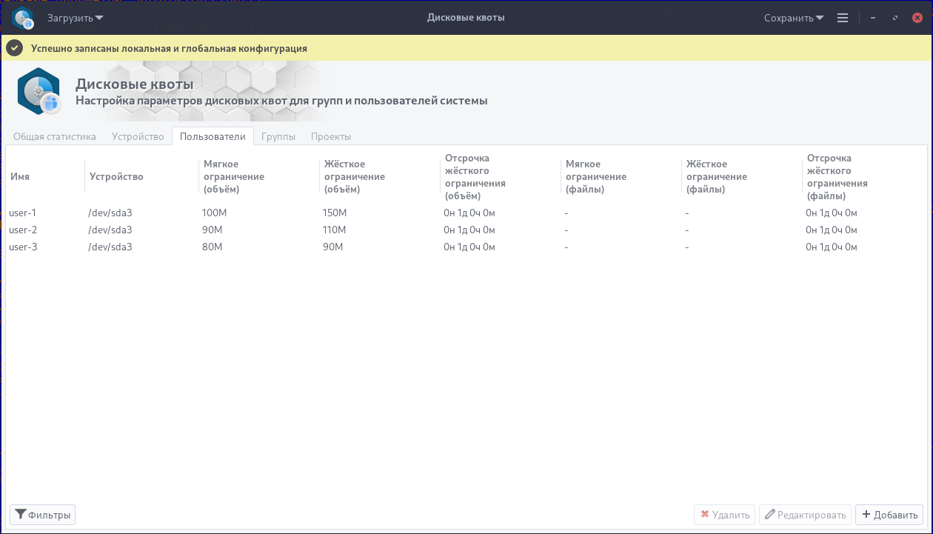
Task: Expand the Сохранить dropdown menu
Action: (794, 18)
